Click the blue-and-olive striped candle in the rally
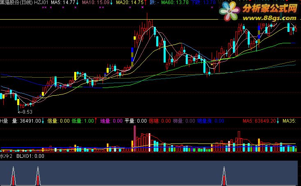301x186 pixels. [x=132, y=57]
